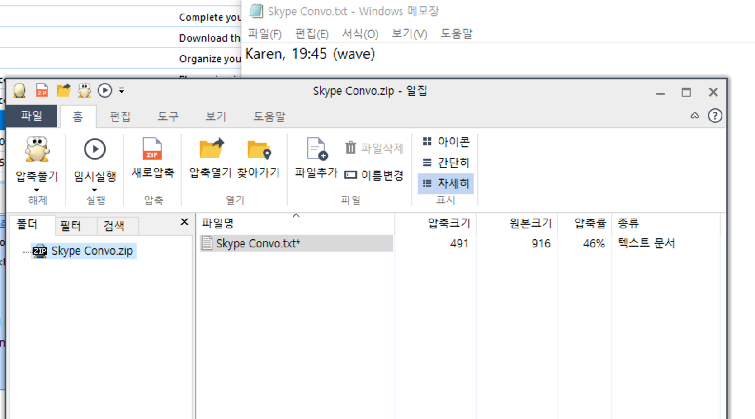Open Notepad's 파일(F) menu

click(x=265, y=34)
